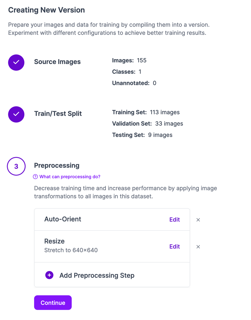The height and width of the screenshot is (320, 251).
Task: Click the plus icon to add step
Action: coord(49,275)
